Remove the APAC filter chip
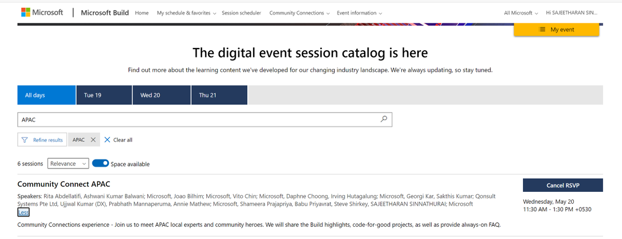The image size is (622, 239). 92,140
